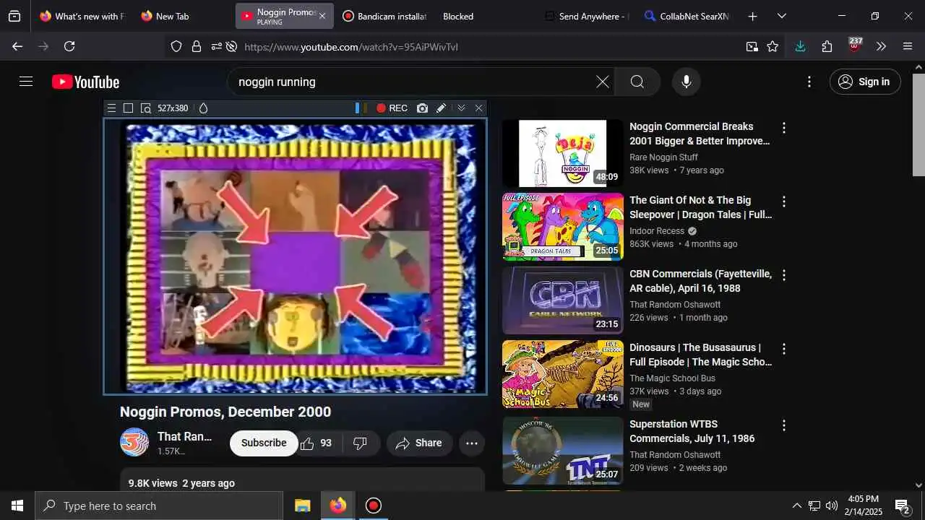The image size is (925, 520).
Task: Open the Firefox application menu
Action: [x=908, y=46]
